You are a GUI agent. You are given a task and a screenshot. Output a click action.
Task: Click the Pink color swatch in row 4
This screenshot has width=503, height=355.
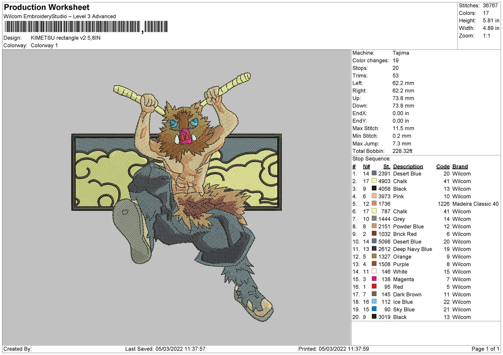coord(374,196)
